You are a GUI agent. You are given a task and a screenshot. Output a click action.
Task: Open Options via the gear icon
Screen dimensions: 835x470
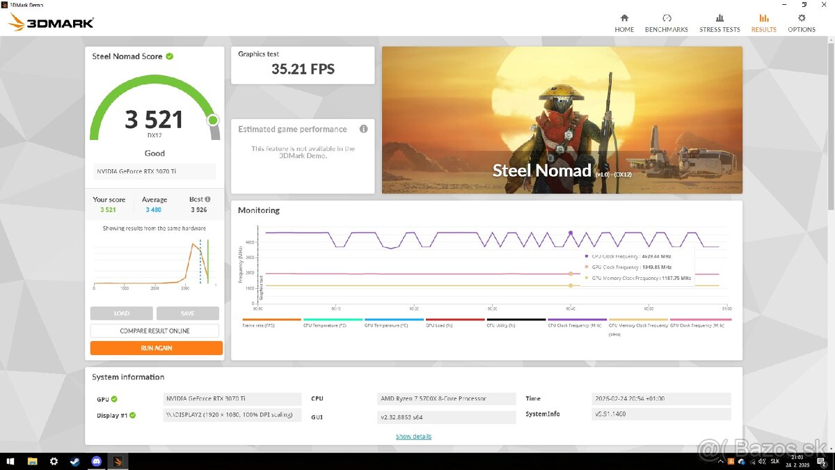pyautogui.click(x=802, y=20)
